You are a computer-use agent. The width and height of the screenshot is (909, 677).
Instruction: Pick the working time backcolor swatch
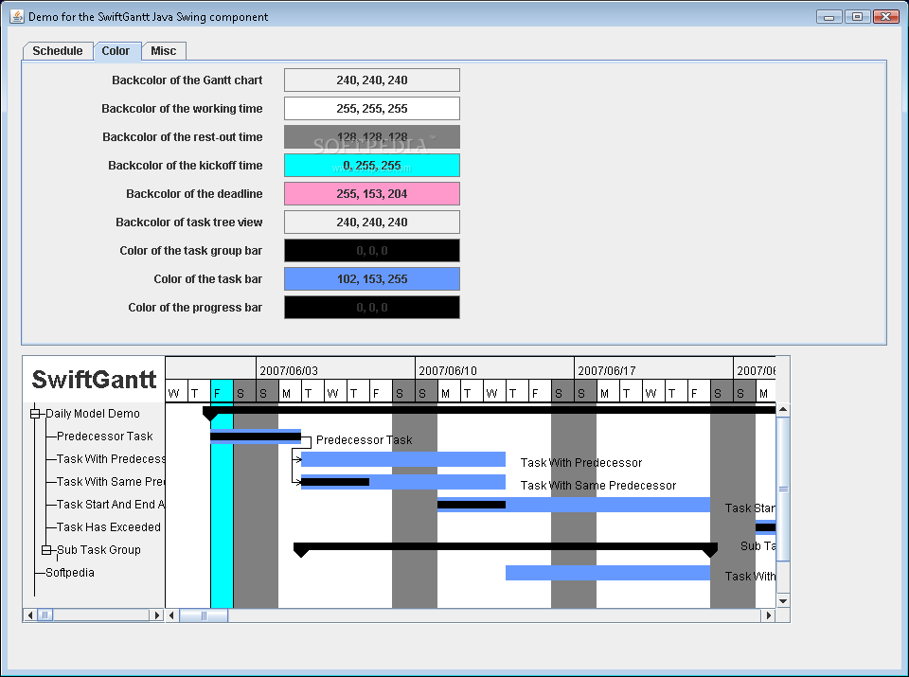371,108
